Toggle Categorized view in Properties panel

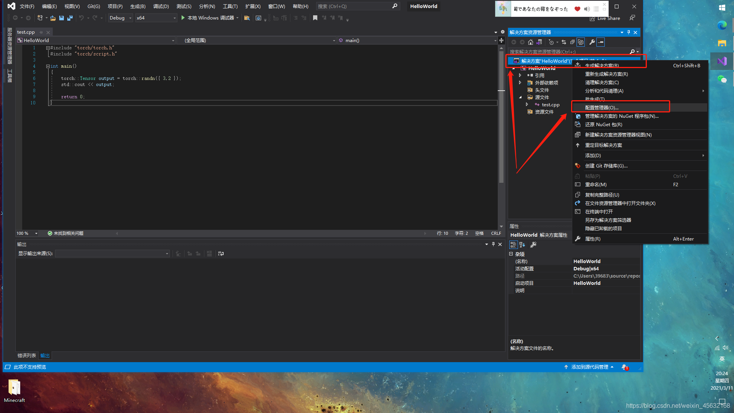pyautogui.click(x=513, y=245)
